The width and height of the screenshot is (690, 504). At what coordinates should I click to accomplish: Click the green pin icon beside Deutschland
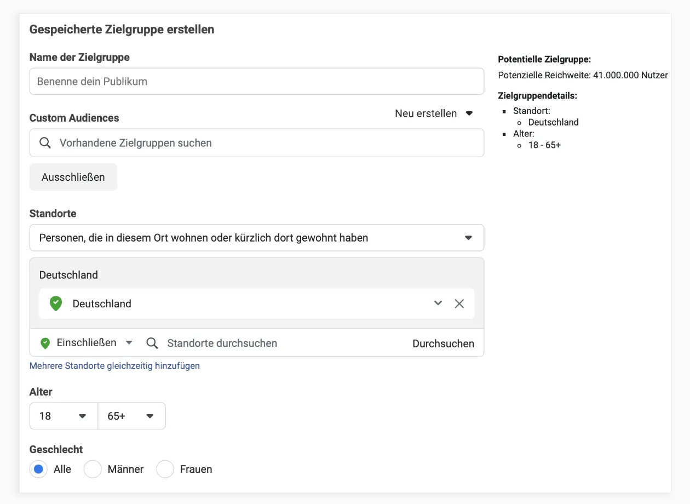[x=56, y=303]
